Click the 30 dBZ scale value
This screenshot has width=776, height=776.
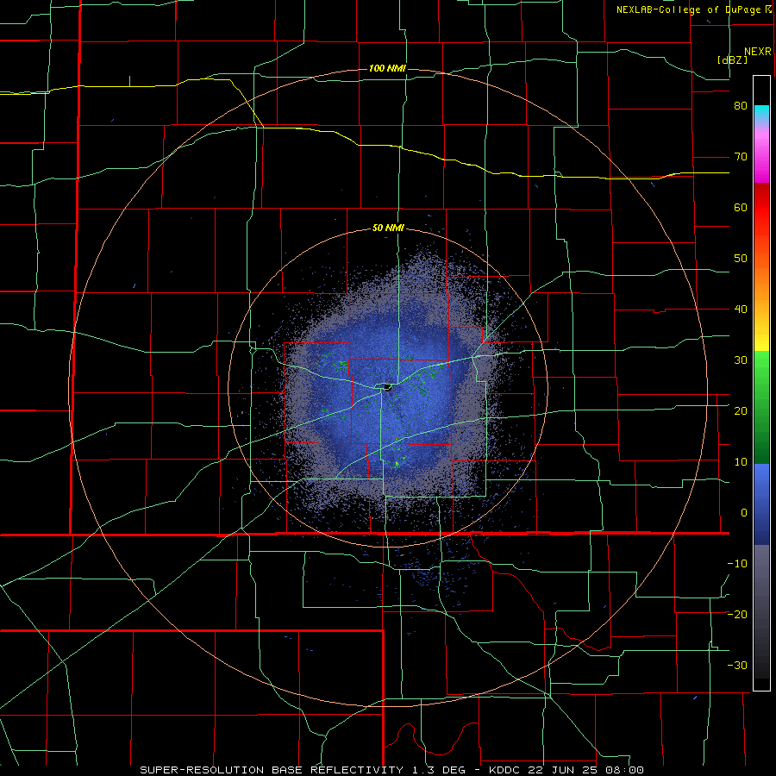point(741,360)
